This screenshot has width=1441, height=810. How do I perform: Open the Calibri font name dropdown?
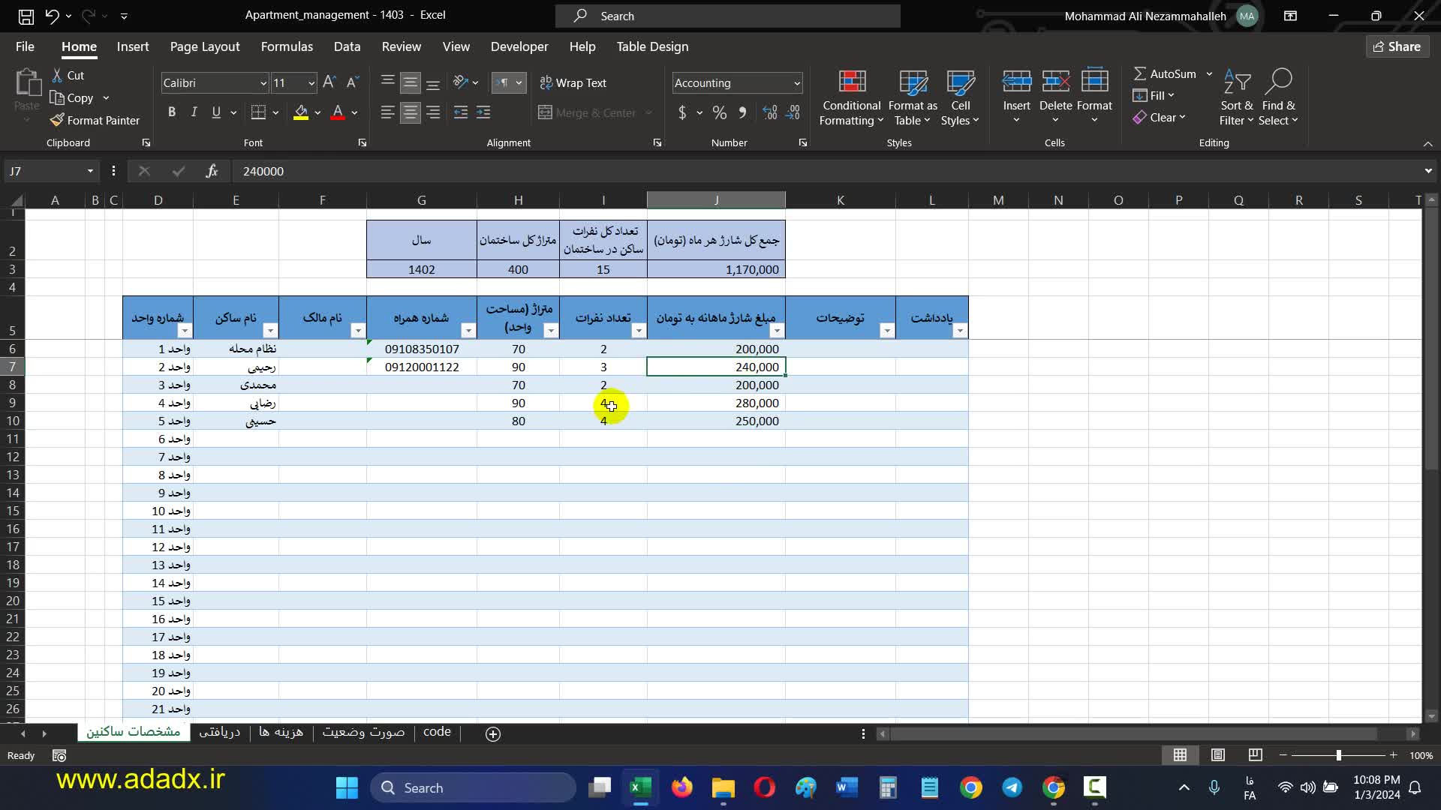(x=263, y=83)
